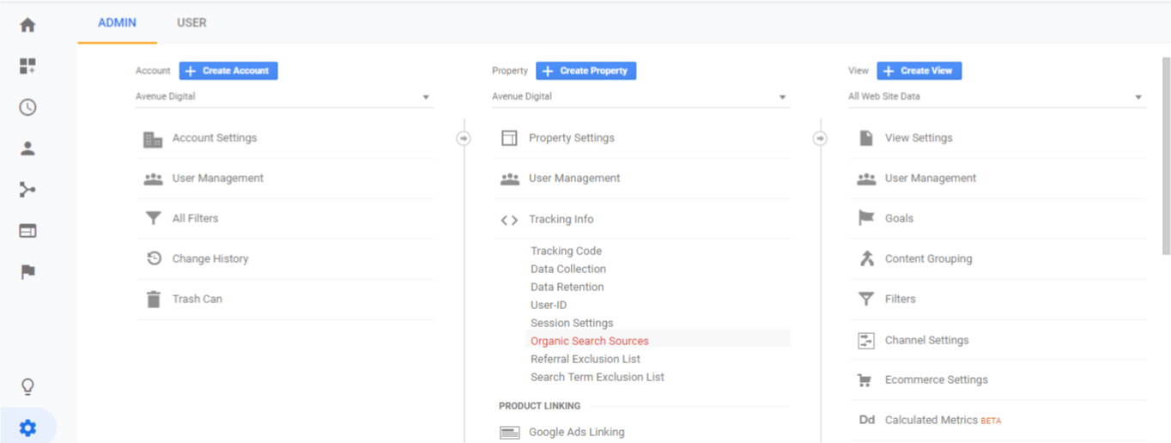Select the ADMIN tab

click(117, 23)
